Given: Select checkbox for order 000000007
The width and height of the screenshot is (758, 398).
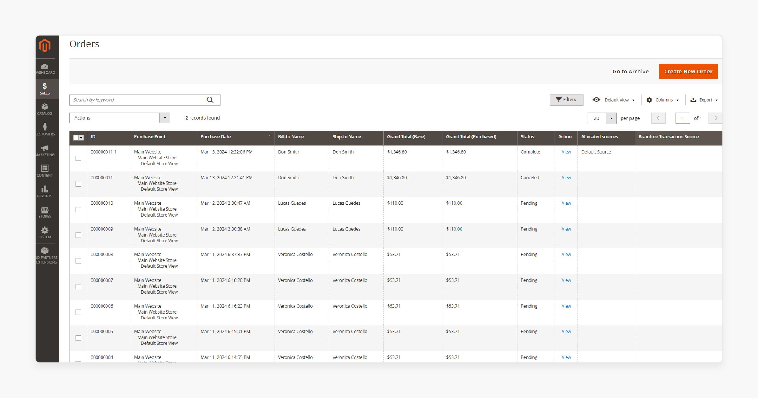Looking at the screenshot, I should 78,287.
